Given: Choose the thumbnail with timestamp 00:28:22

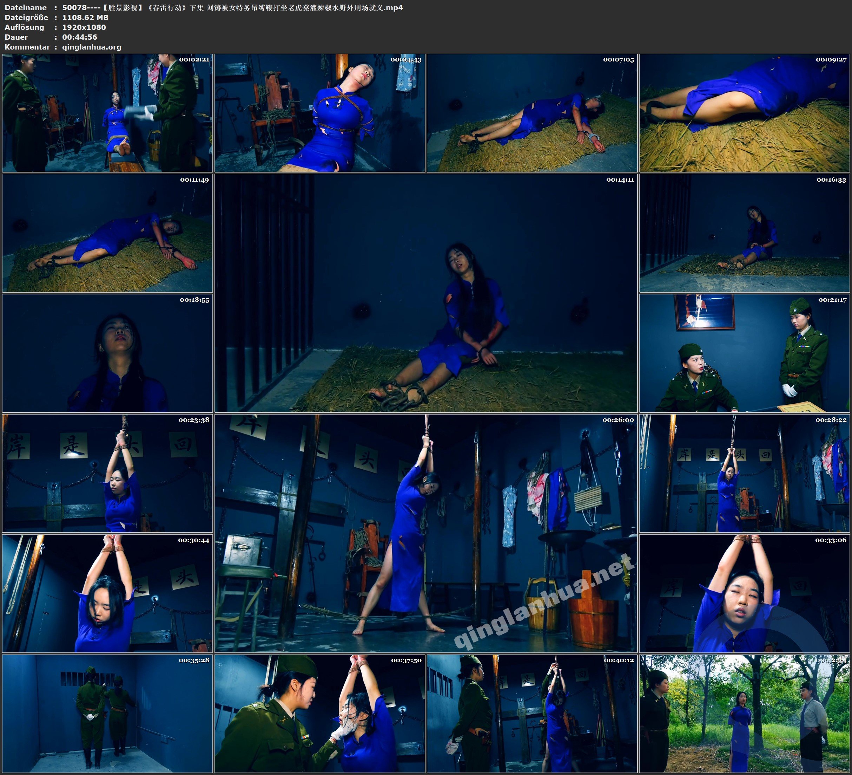Looking at the screenshot, I should tap(745, 473).
